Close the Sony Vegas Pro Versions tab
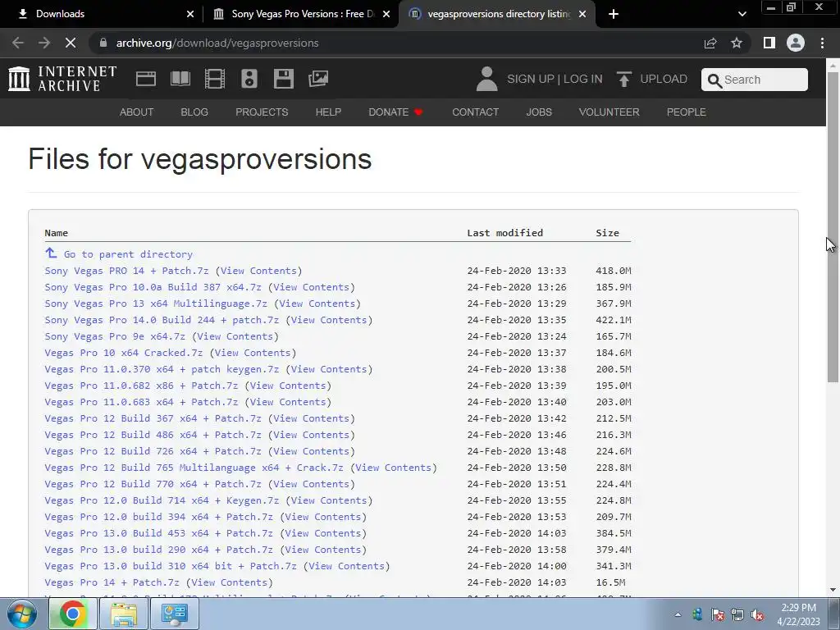Screen dimensions: 840x630 386,14
